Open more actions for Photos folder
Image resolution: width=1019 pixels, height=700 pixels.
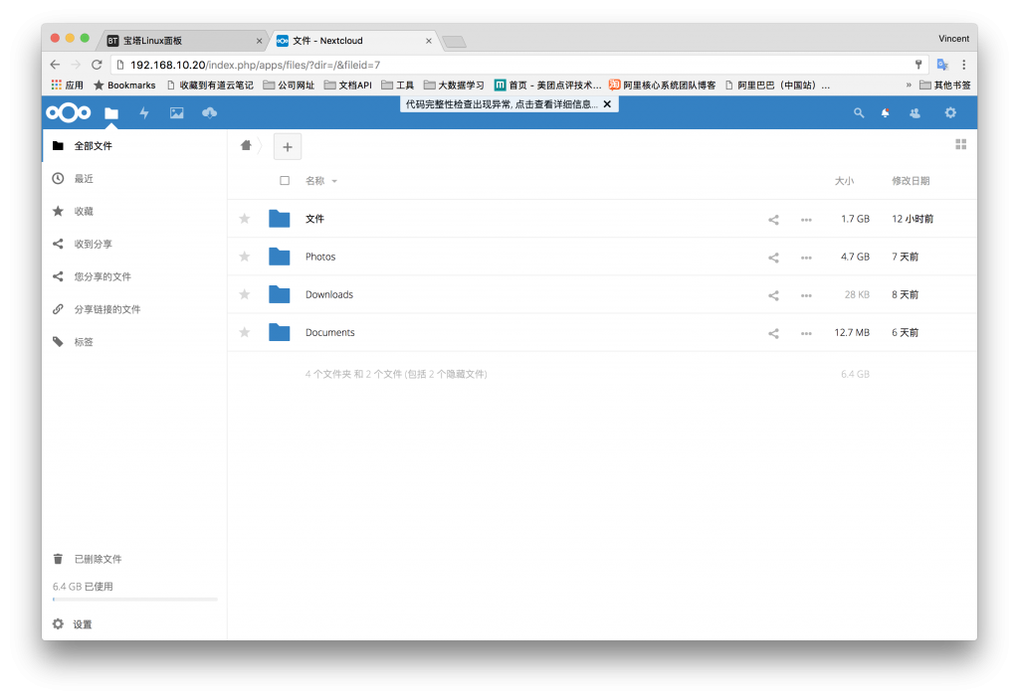(806, 258)
